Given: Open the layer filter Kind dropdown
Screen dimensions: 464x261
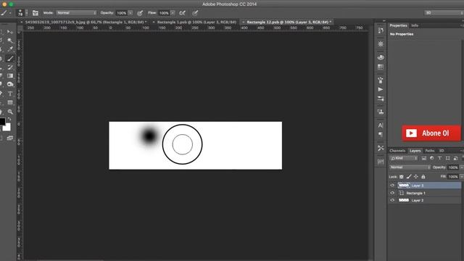Looking at the screenshot, I should 403,158.
